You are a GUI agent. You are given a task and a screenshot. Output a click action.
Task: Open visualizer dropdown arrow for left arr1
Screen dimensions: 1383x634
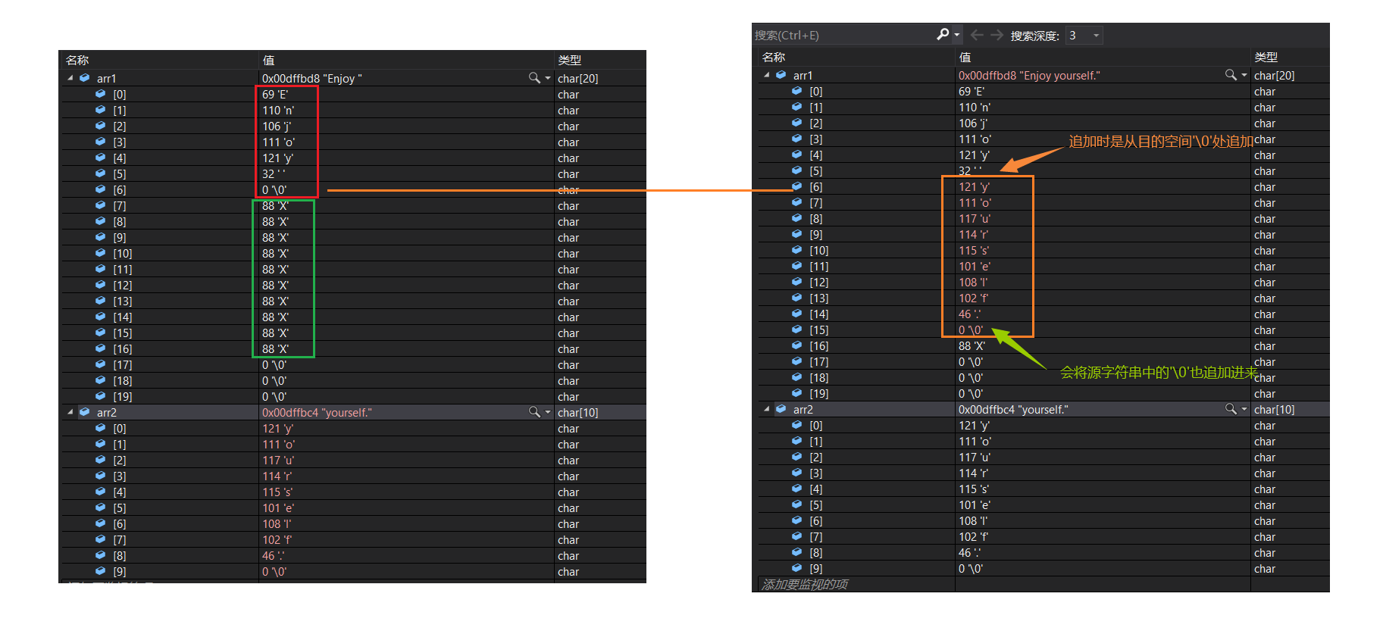click(548, 78)
